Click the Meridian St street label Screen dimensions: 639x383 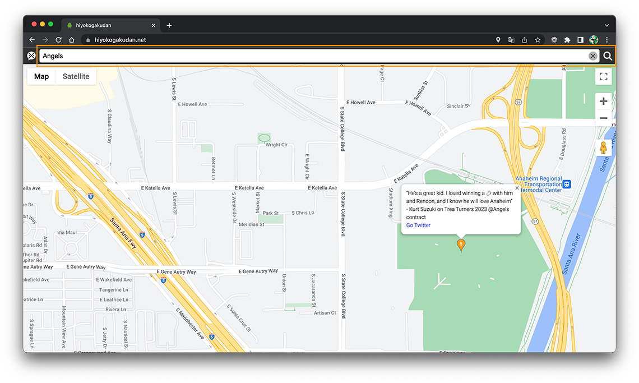(x=252, y=224)
